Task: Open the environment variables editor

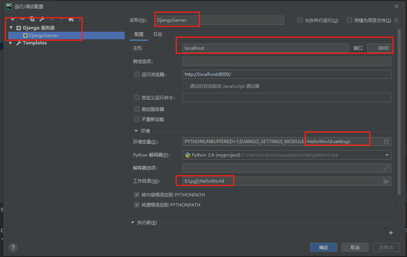Action: point(387,141)
